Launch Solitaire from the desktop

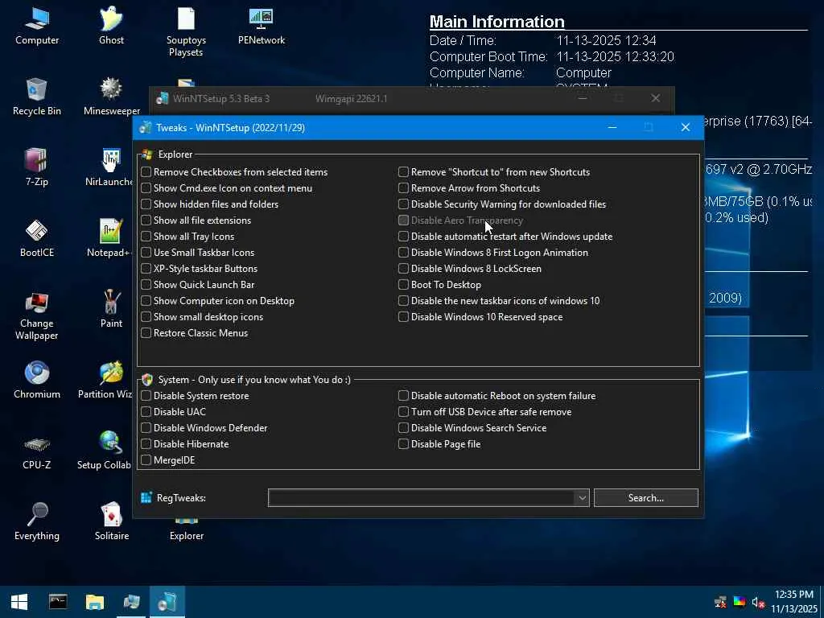(x=111, y=521)
